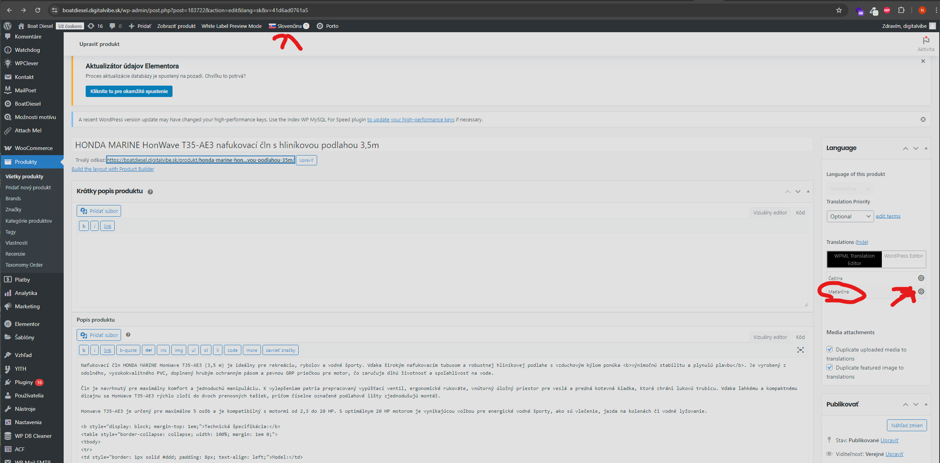Collapse Krátky popis produktu panel triangle

tap(808, 192)
